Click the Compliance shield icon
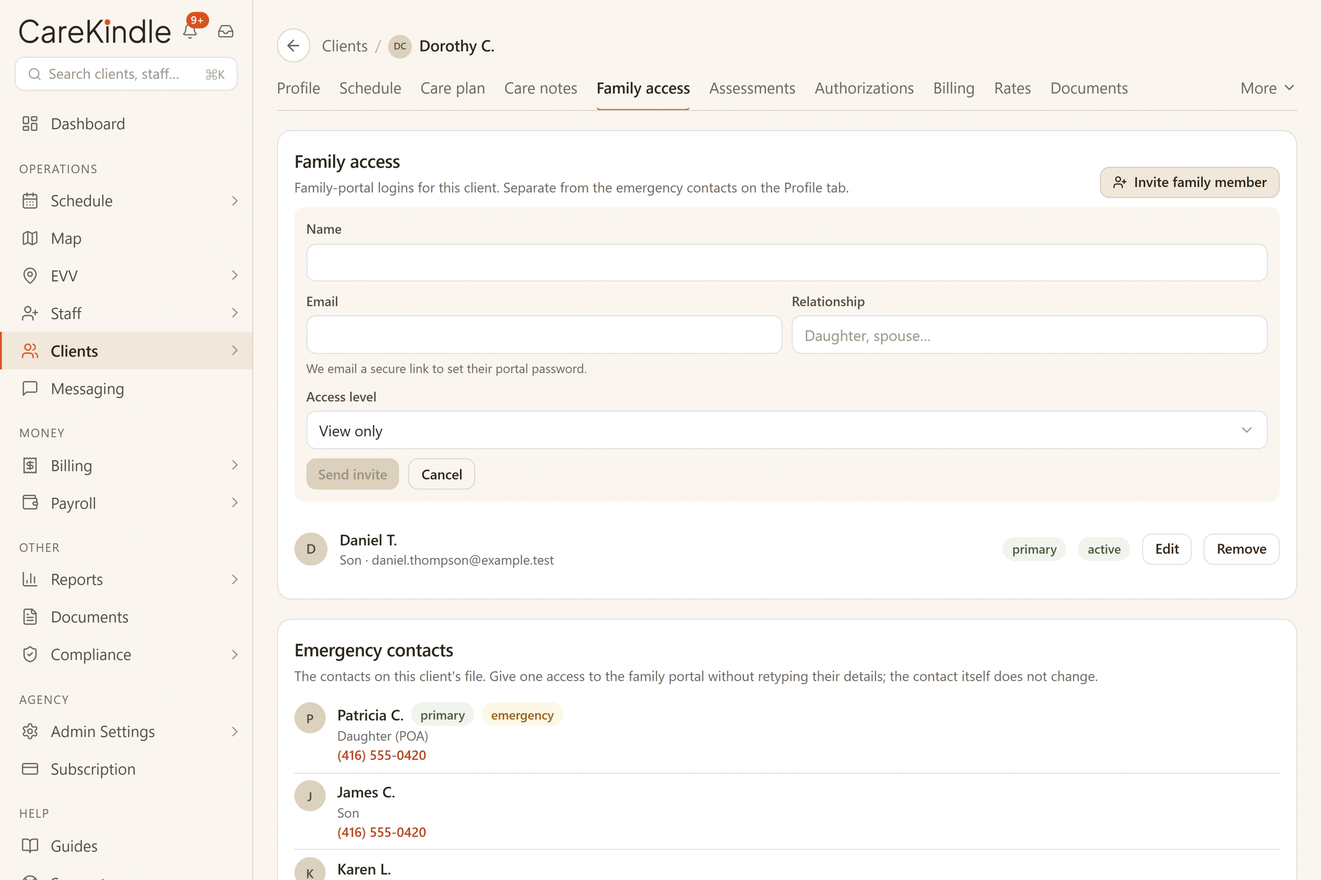Image resolution: width=1321 pixels, height=880 pixels. [x=30, y=654]
